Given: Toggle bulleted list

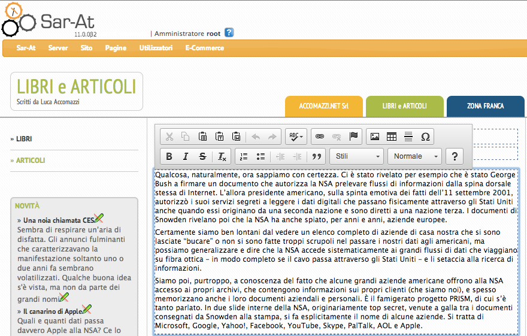Looking at the screenshot, I should [x=261, y=156].
